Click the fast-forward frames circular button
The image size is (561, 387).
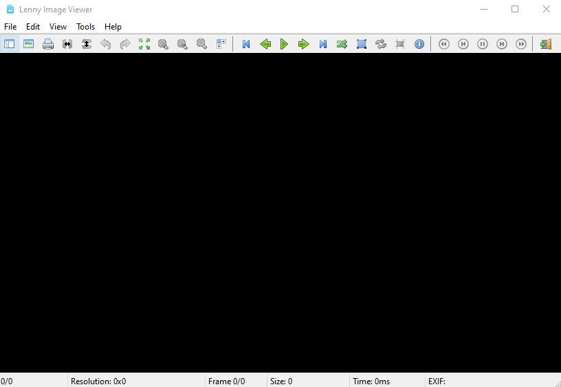[521, 44]
